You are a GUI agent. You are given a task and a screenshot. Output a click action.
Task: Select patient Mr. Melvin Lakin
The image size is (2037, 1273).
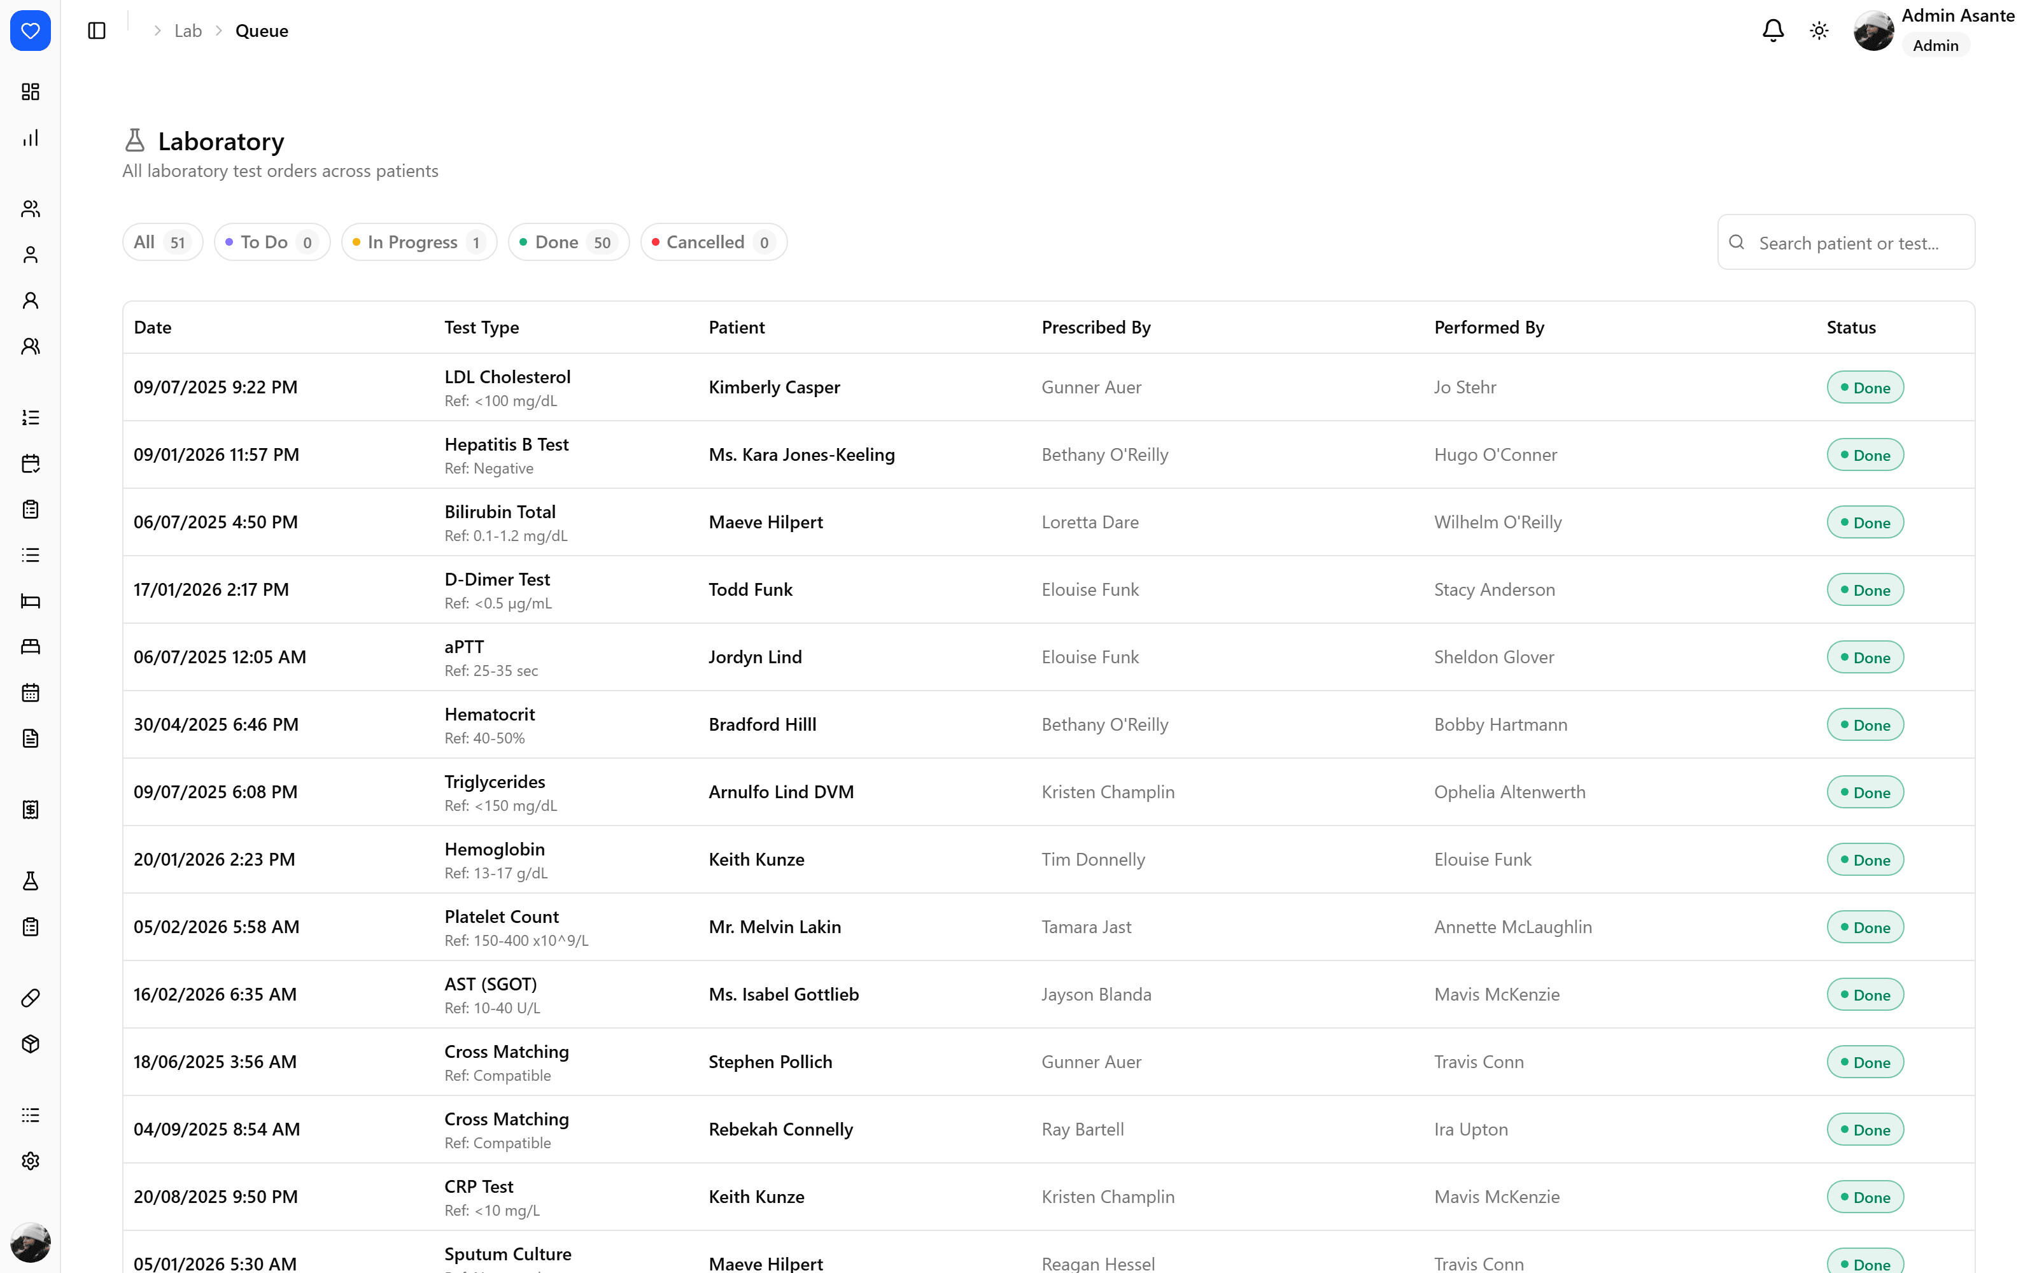(x=775, y=927)
